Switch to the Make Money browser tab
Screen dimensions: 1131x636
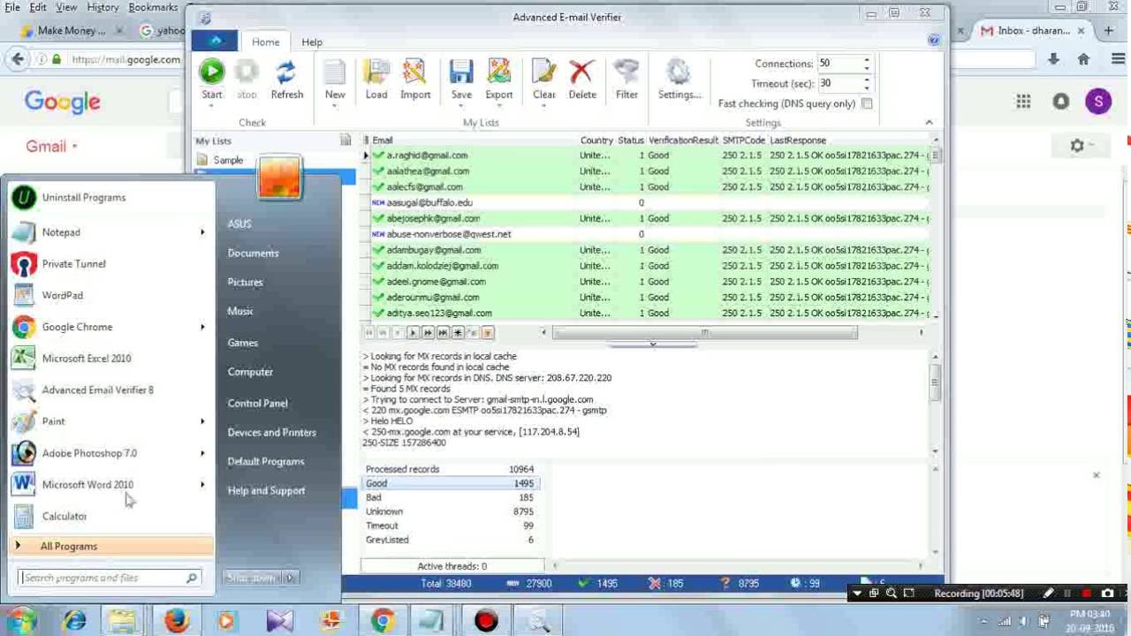72,30
